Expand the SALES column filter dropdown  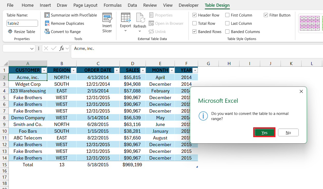tap(142, 70)
